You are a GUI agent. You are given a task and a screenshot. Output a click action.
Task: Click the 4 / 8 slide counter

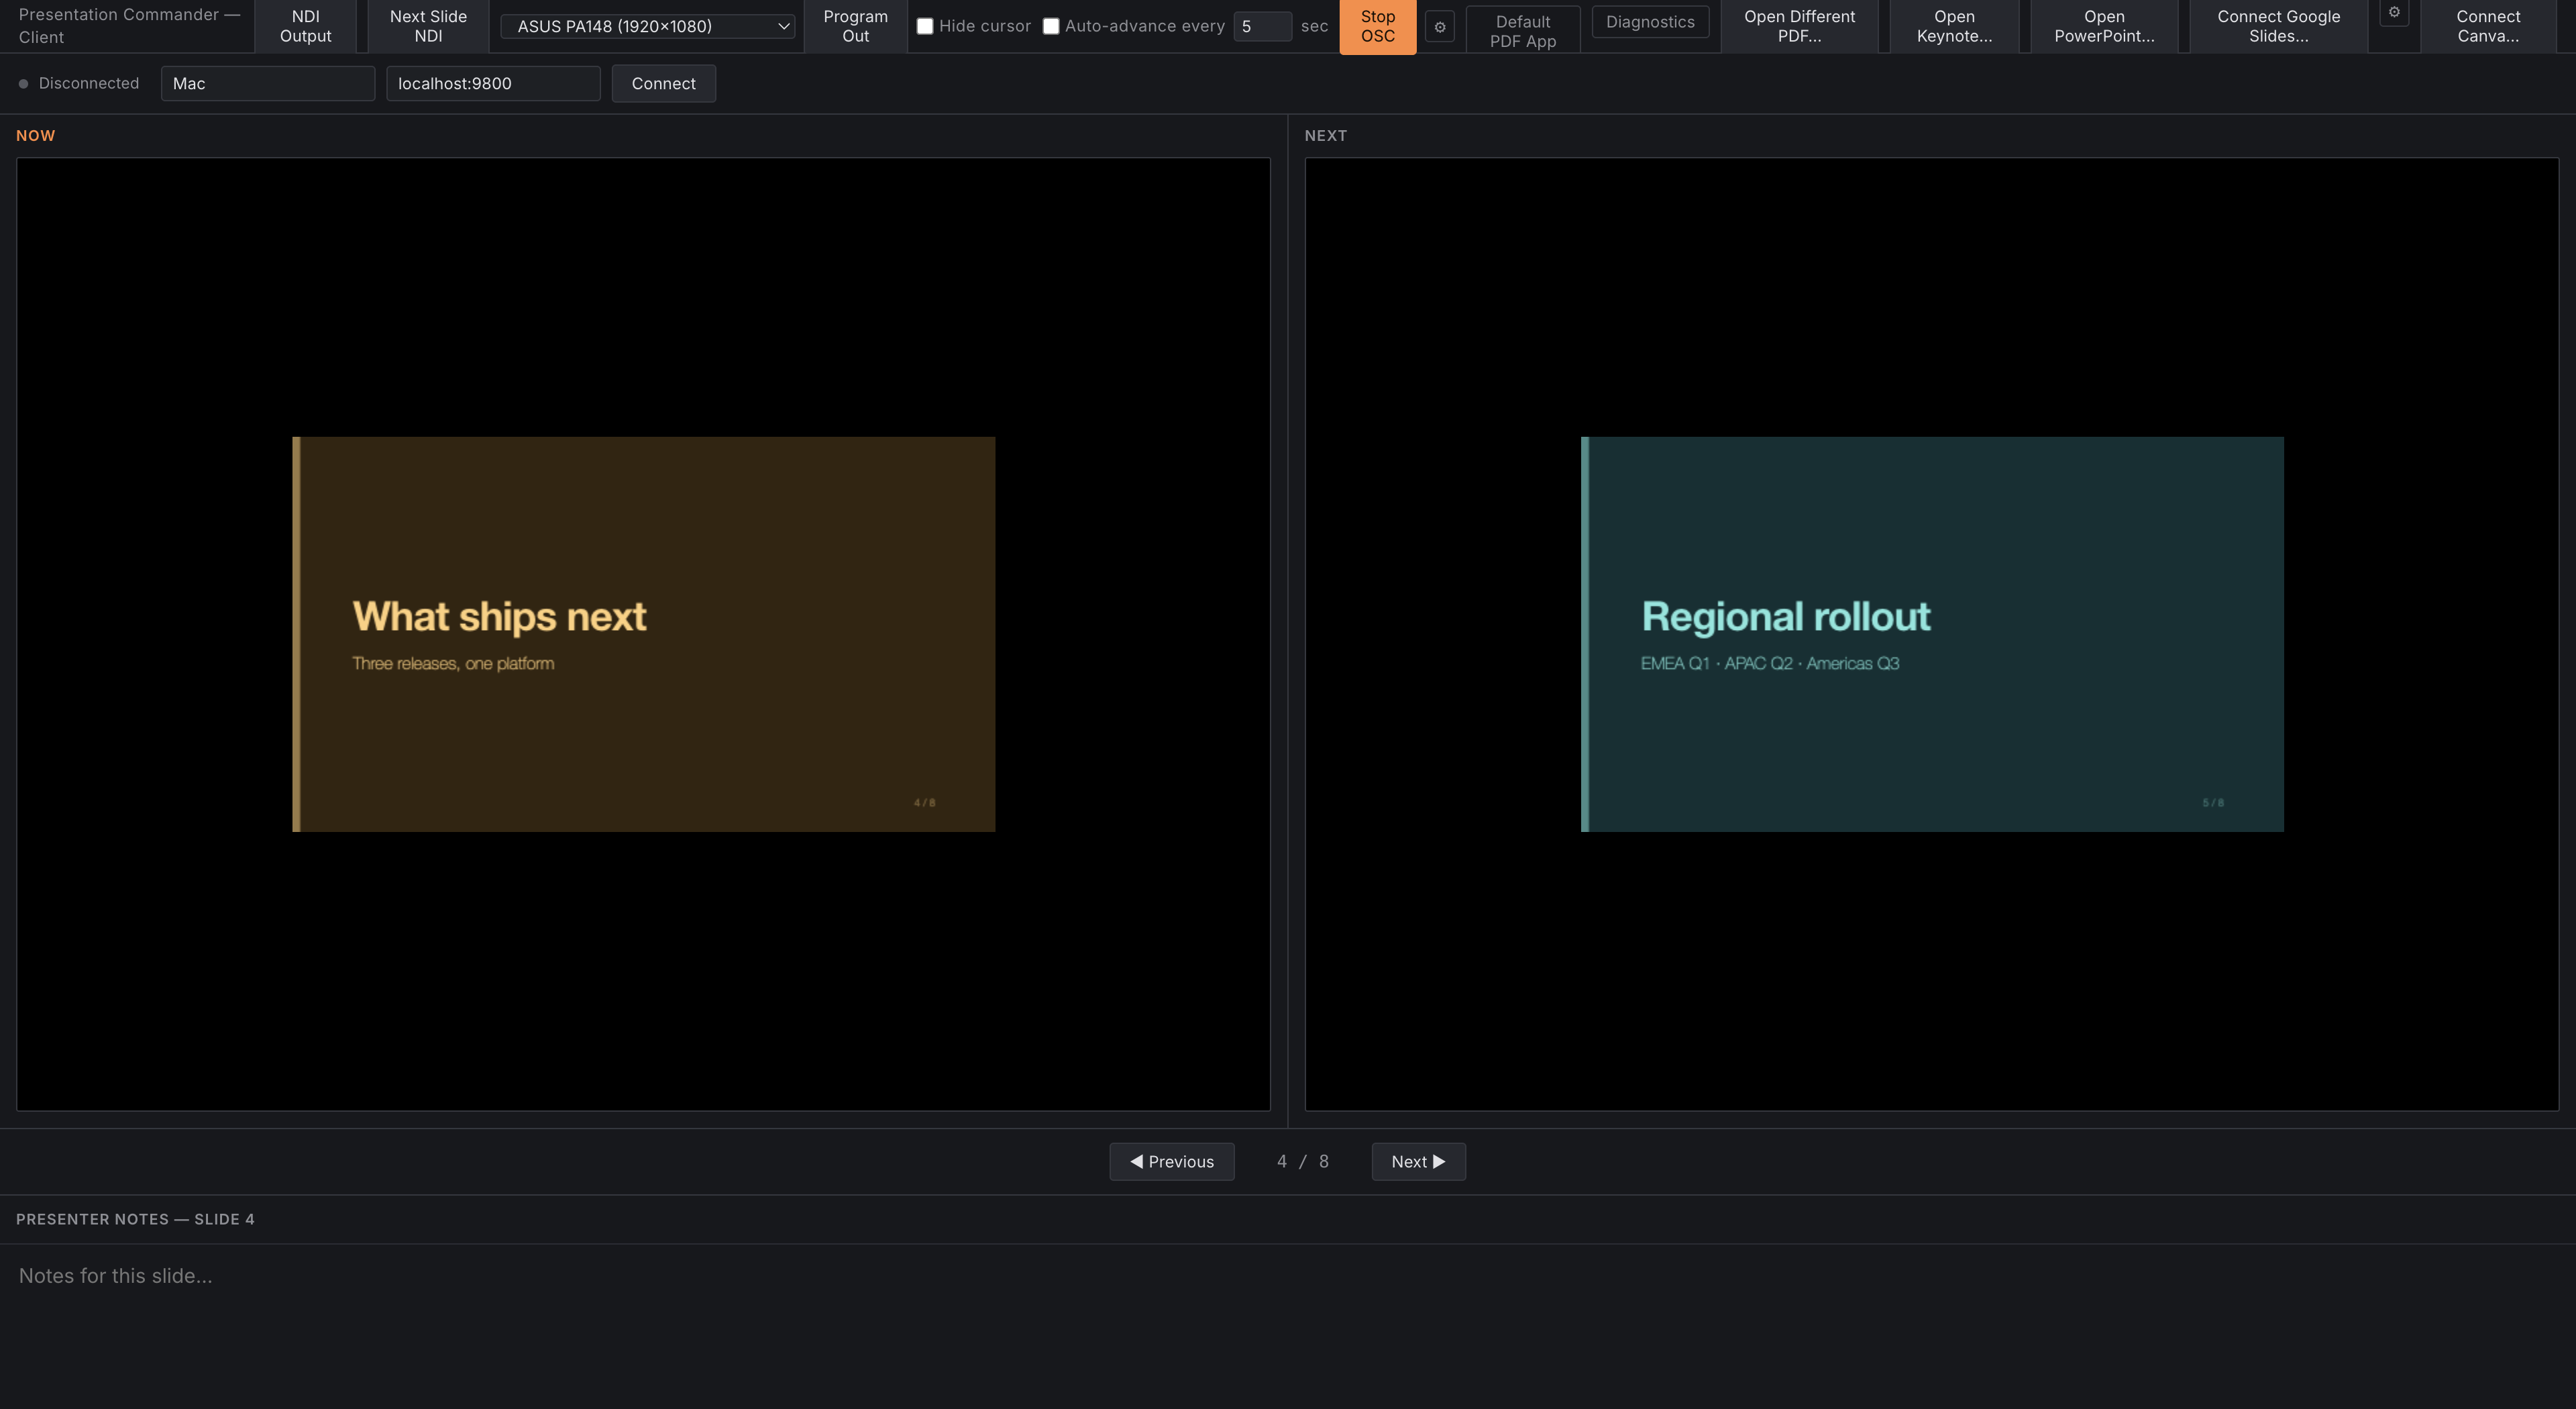point(1302,1161)
